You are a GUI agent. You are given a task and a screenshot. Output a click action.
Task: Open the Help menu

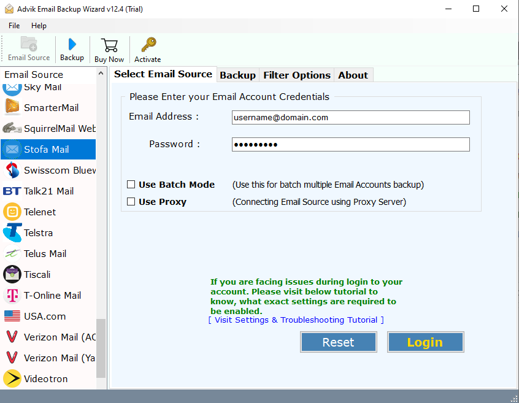tap(39, 26)
